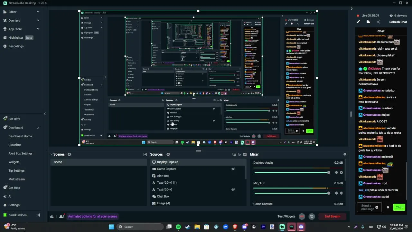The height and width of the screenshot is (232, 412).
Task: Open Mixer advanced audio settings gear
Action: tap(345, 154)
